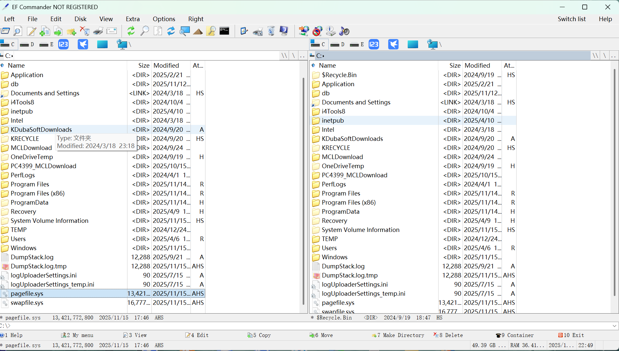Click the Delete toolbar icon with red X
This screenshot has height=351, width=619.
[85, 31]
